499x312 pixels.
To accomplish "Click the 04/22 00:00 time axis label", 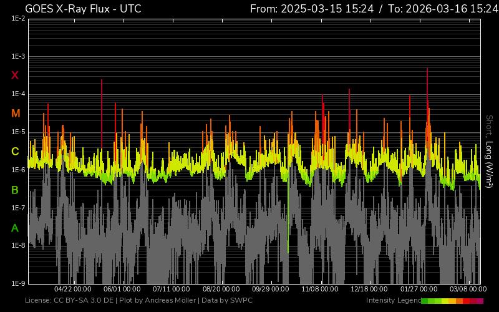I will 73,290.
